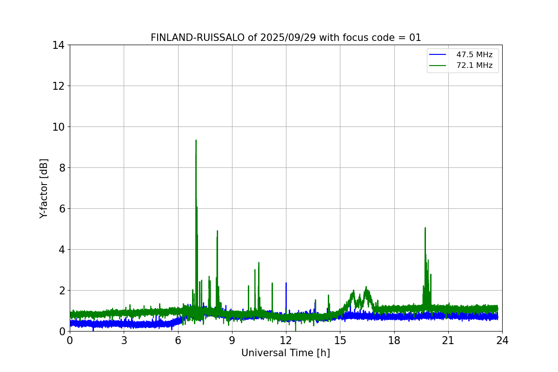
Task: Select the 47.5 MHz legend label
Action: pos(474,55)
